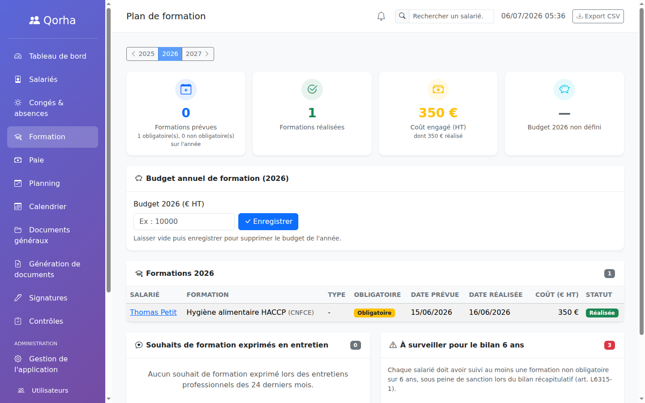Open the Contrôles section
The image size is (645, 403).
click(52, 322)
